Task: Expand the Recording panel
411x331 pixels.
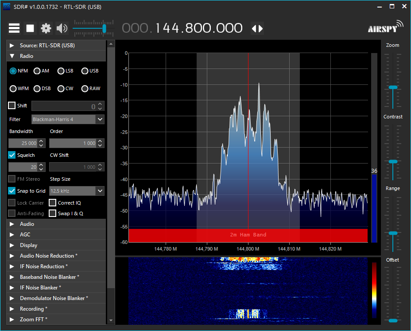Action: [56, 309]
